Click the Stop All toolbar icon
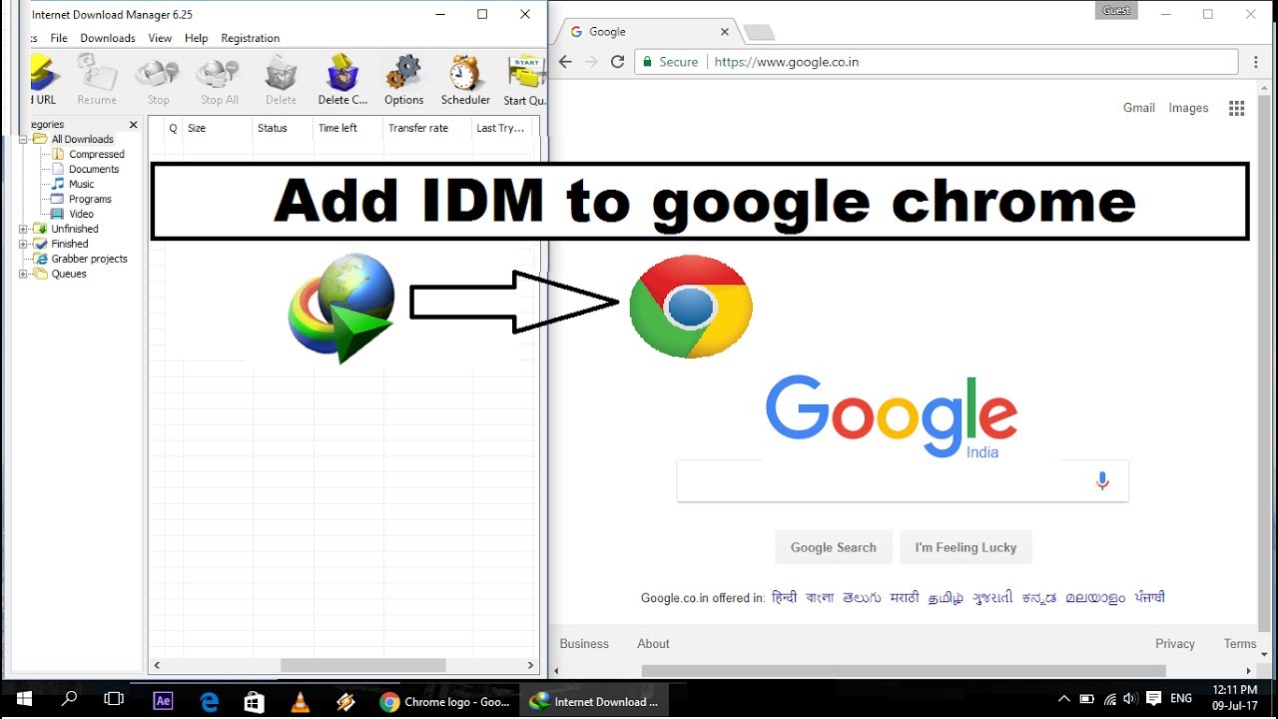The image size is (1278, 719). click(x=219, y=80)
